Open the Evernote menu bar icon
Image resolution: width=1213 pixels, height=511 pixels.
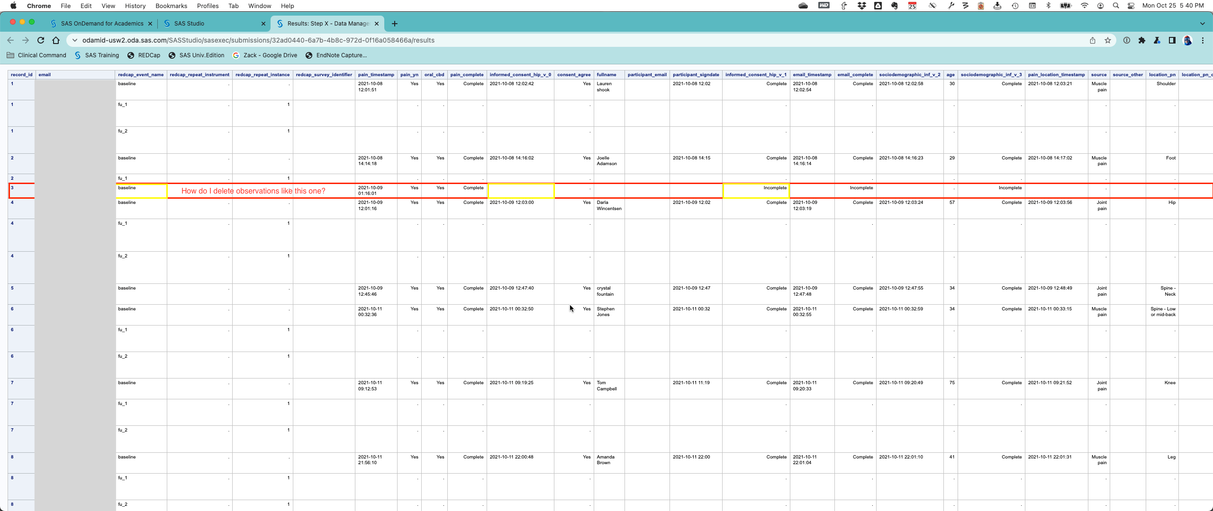(x=894, y=6)
